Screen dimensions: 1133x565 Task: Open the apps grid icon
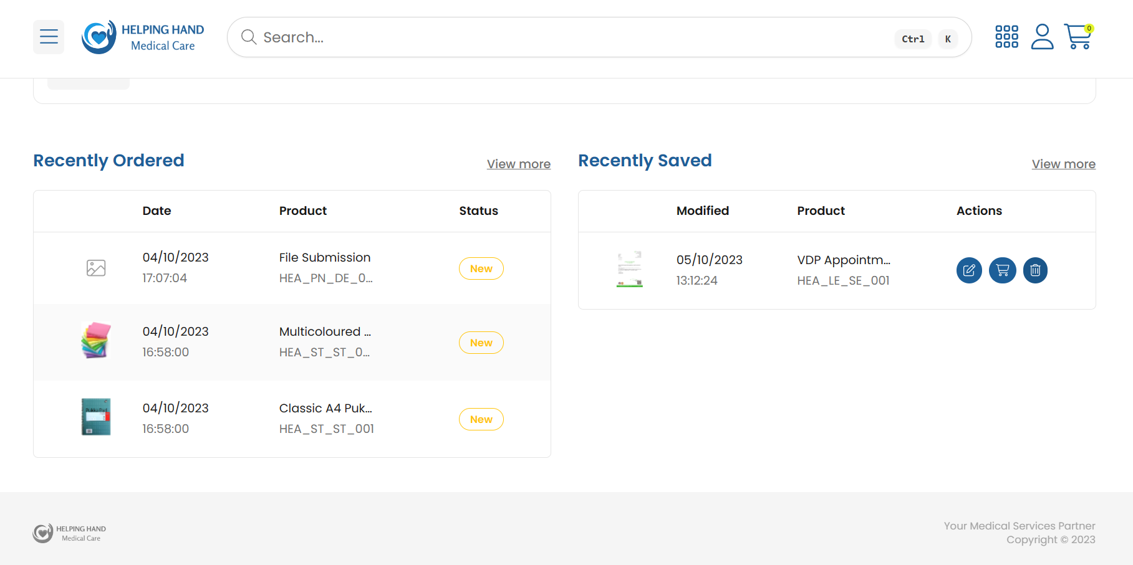[1006, 37]
